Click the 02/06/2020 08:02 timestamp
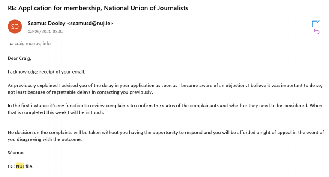The height and width of the screenshot is (177, 329). (x=45, y=31)
